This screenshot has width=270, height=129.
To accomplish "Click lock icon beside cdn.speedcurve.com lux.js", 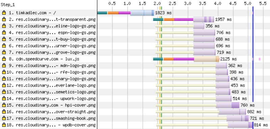I will click(4, 59).
